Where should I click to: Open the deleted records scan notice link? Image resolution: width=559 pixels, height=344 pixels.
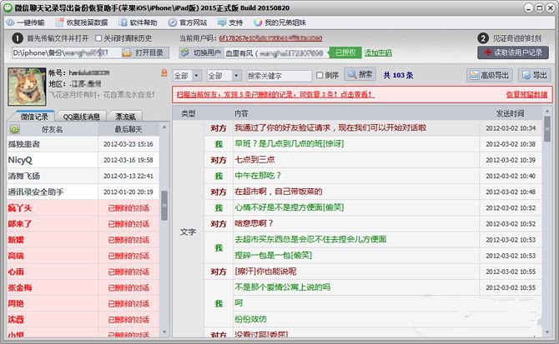(x=275, y=95)
